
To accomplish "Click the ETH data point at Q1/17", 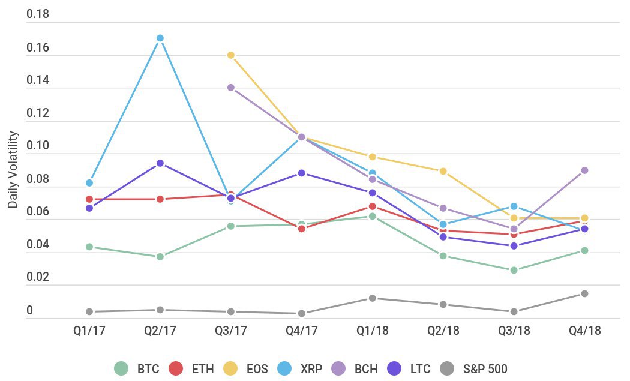I will click(x=89, y=199).
